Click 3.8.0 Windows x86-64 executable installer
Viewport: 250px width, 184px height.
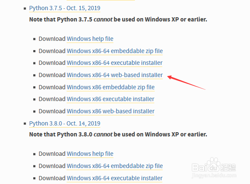pos(115,178)
